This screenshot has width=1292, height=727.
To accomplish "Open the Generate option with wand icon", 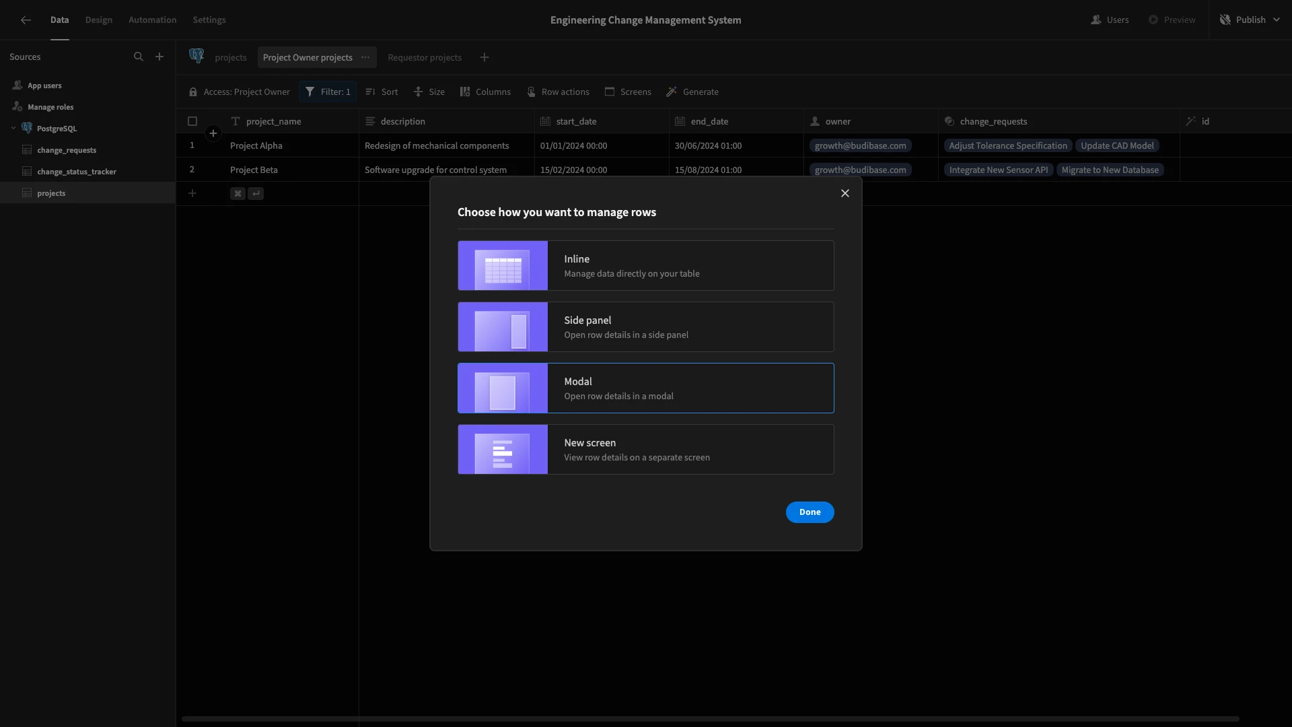I will (x=692, y=92).
